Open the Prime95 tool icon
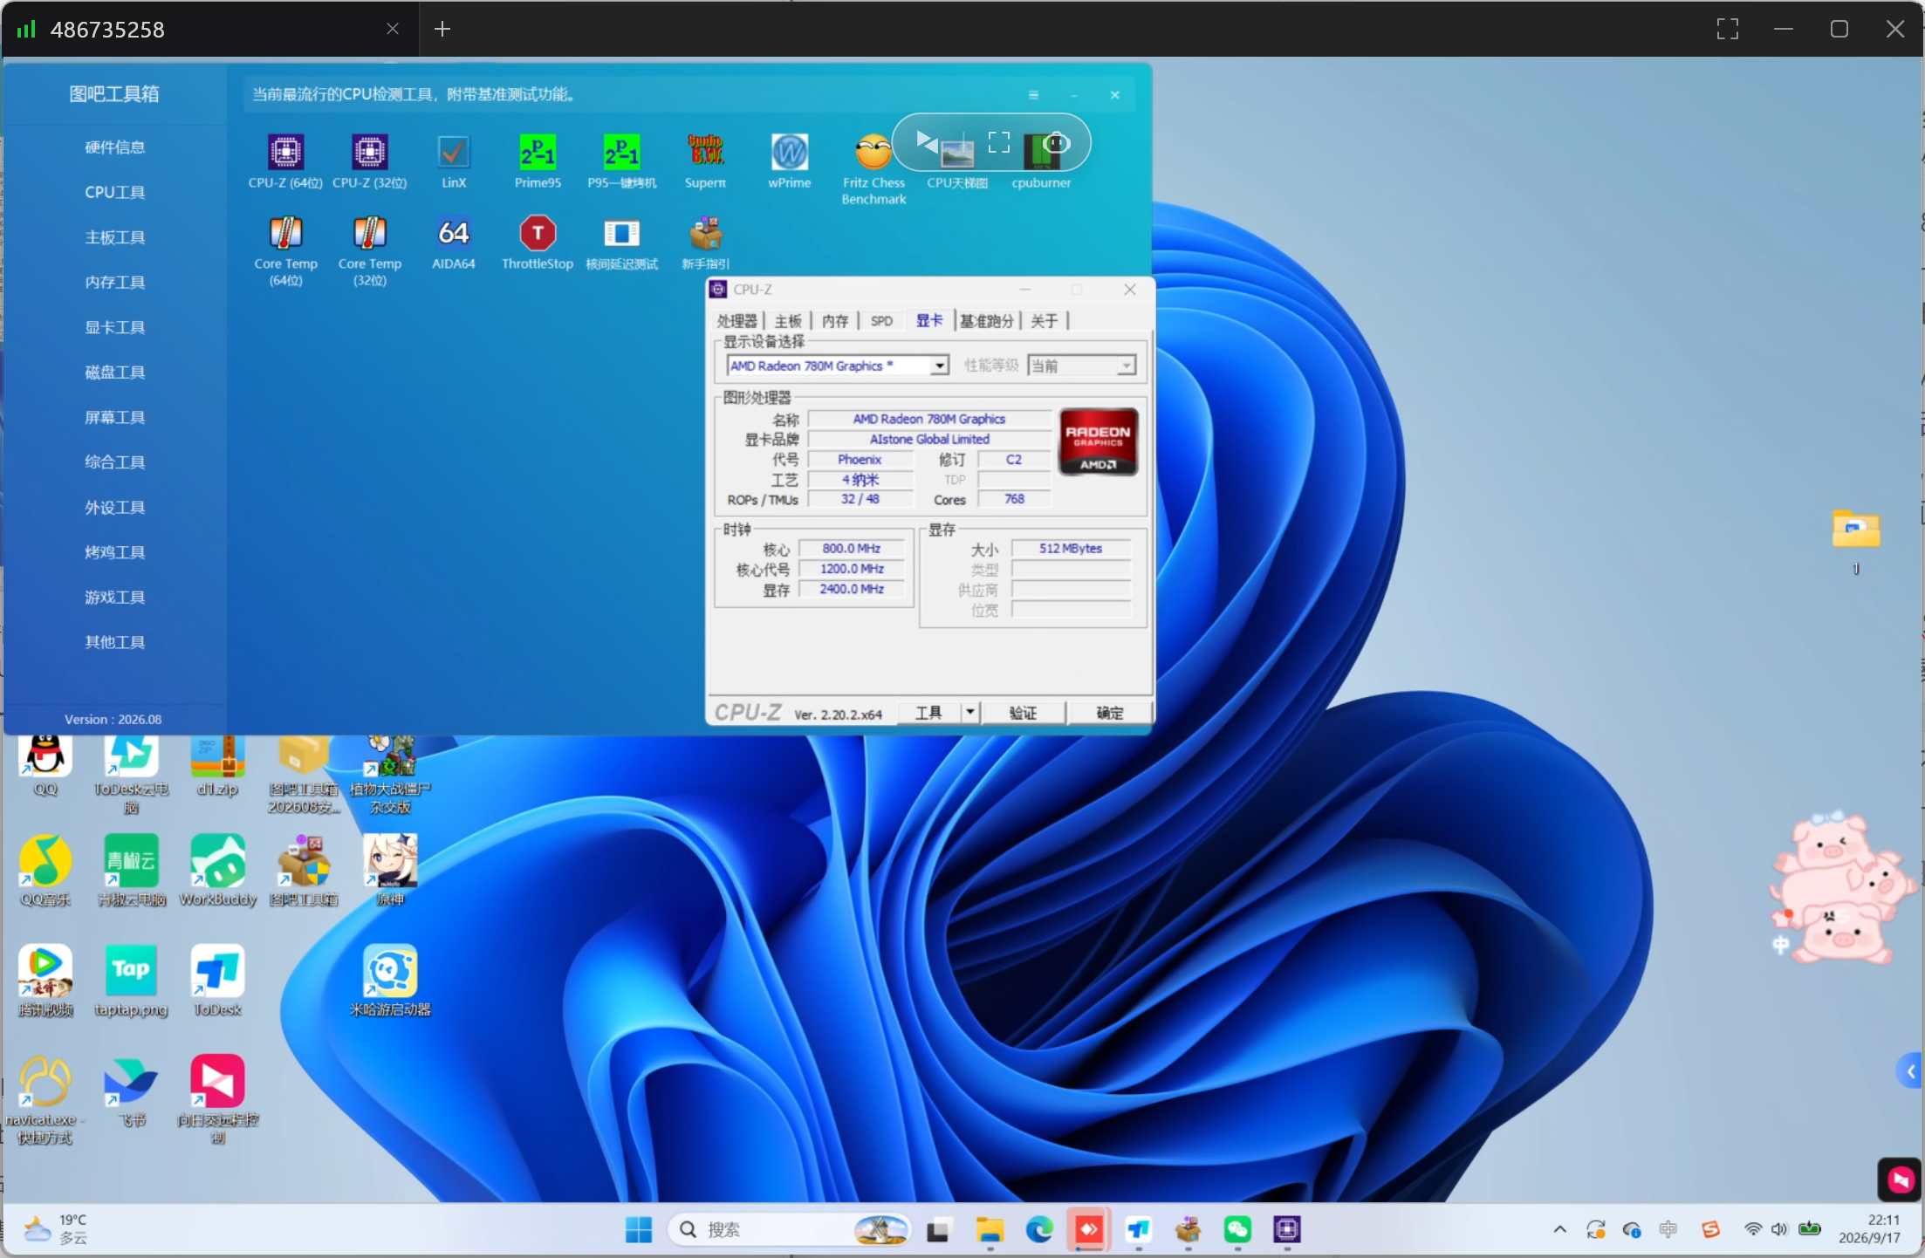The height and width of the screenshot is (1258, 1925). point(538,161)
